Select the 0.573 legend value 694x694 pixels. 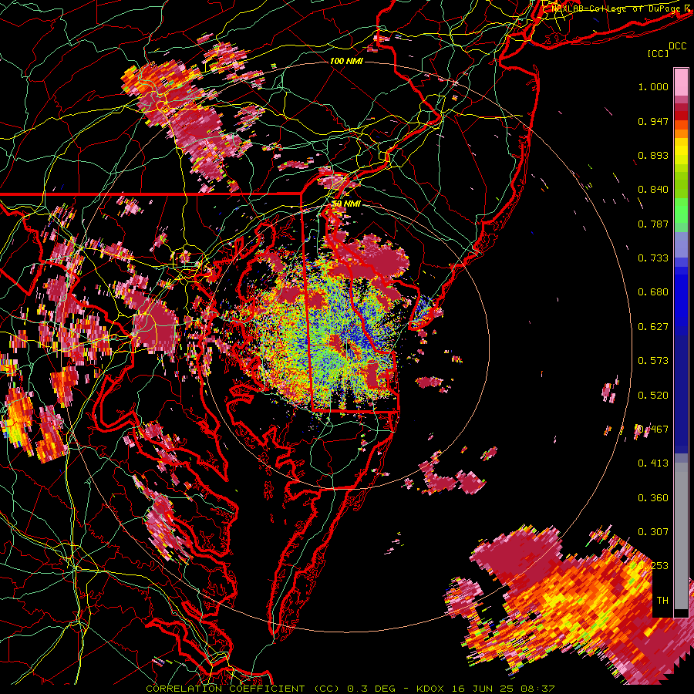(x=653, y=361)
